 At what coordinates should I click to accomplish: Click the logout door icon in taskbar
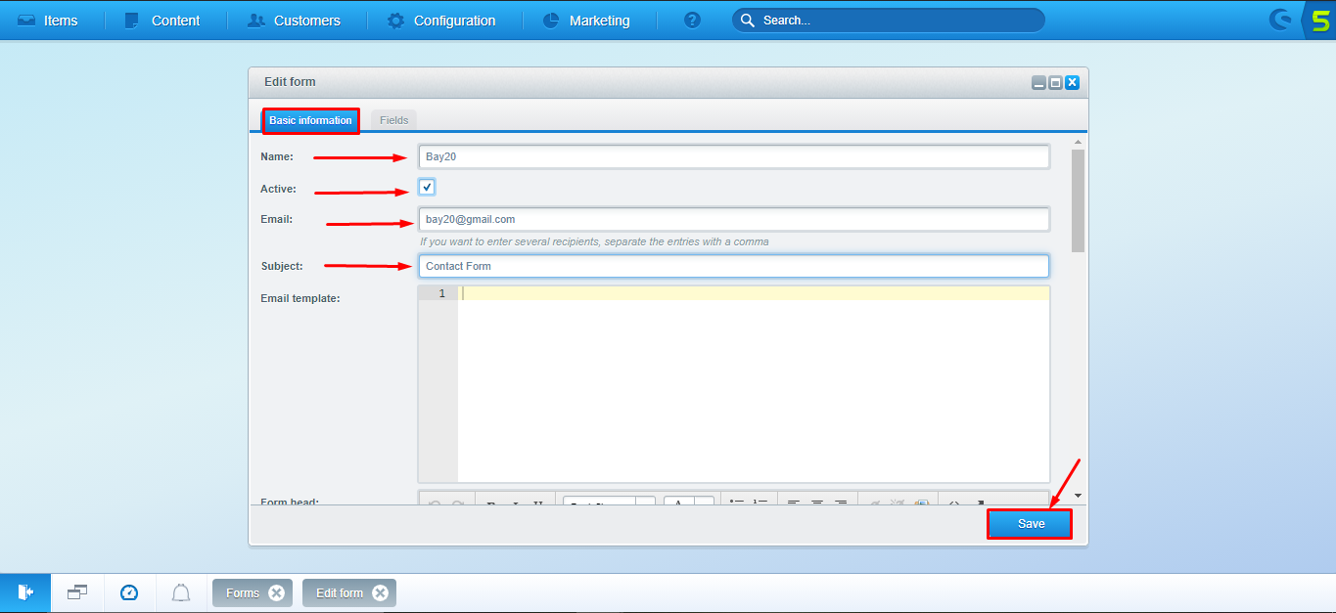[x=25, y=592]
